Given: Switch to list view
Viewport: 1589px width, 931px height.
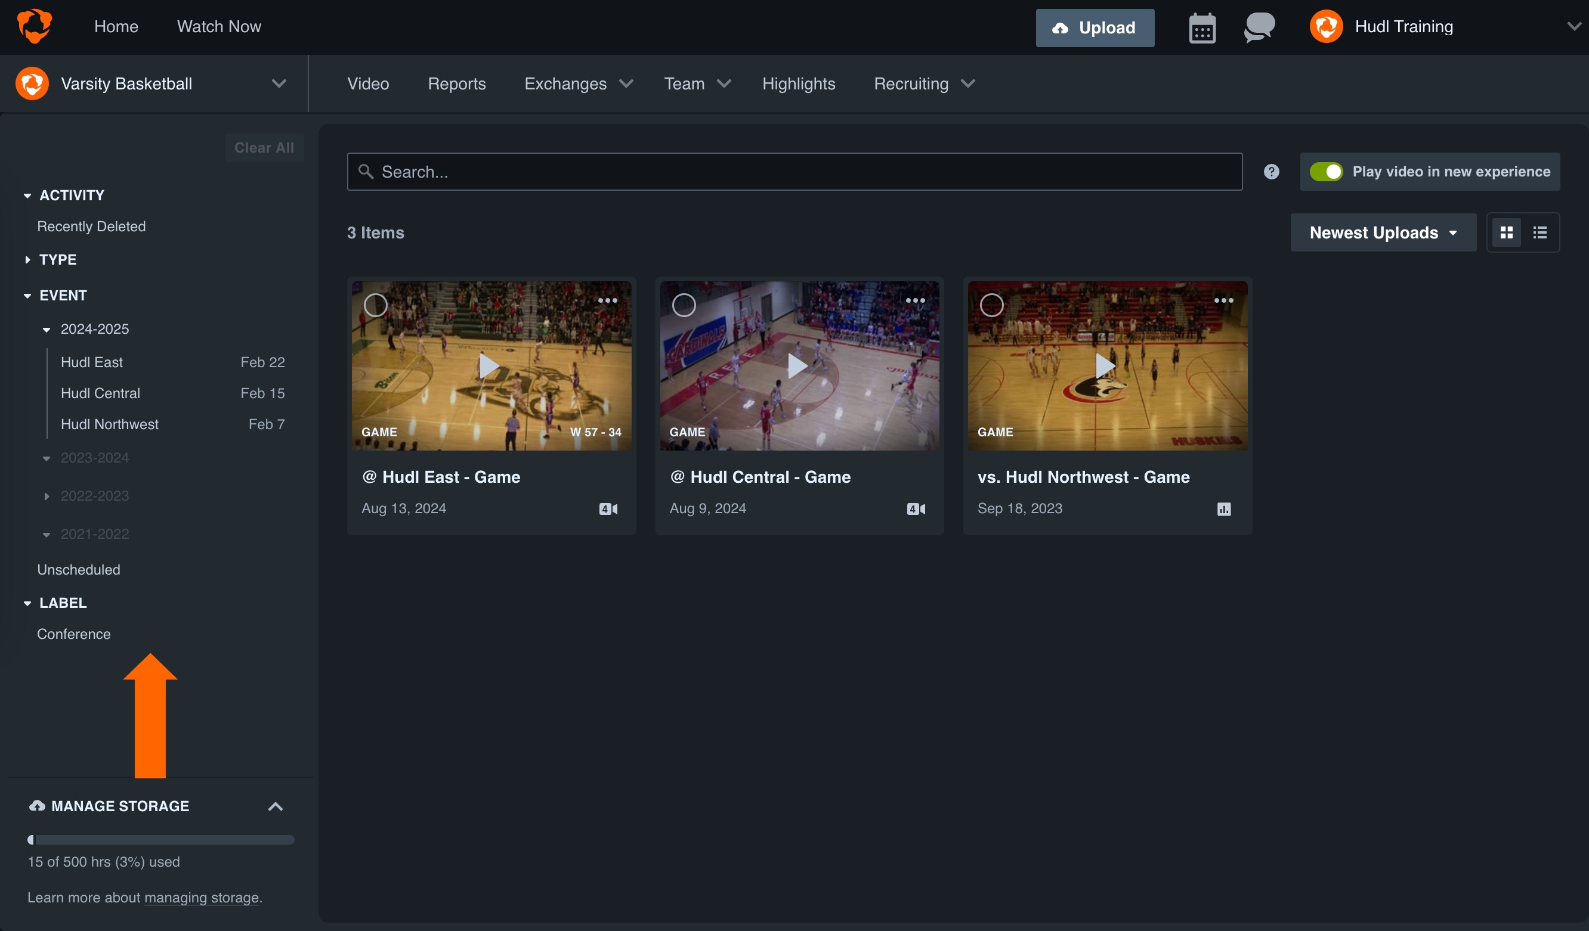Looking at the screenshot, I should (x=1541, y=232).
